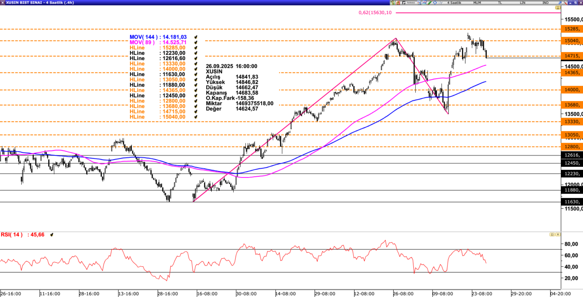Click the 80,00 level on the RSI scale
The width and height of the screenshot is (583, 297).
(x=571, y=244)
